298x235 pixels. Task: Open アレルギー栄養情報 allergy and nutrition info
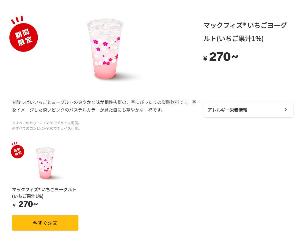tap(228, 110)
